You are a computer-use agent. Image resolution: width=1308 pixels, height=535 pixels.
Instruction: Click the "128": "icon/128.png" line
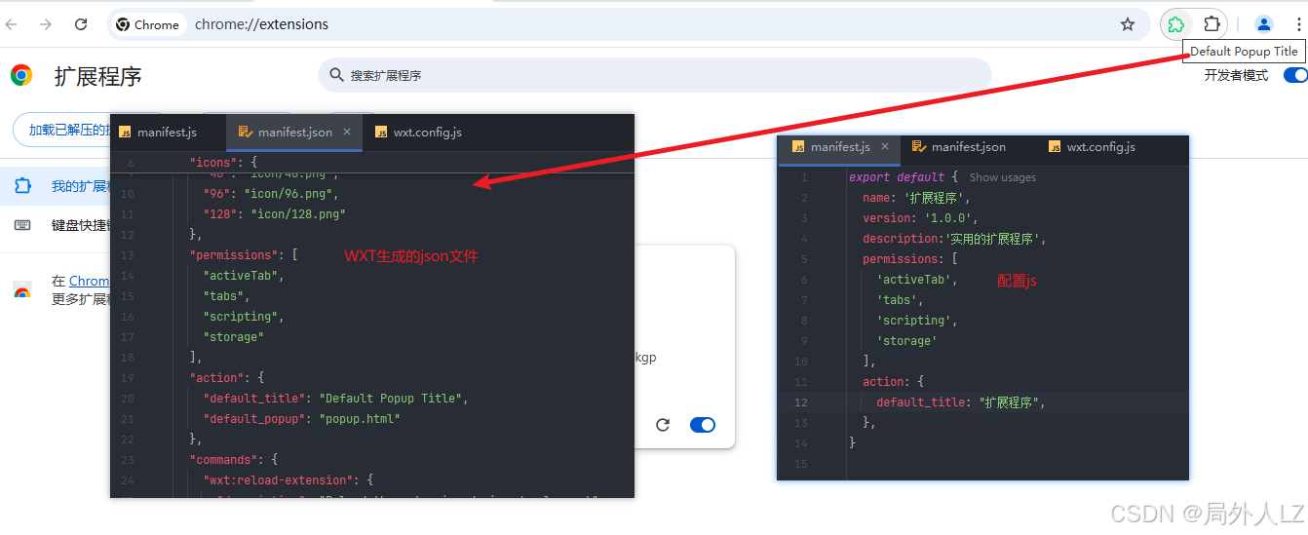[x=274, y=213]
